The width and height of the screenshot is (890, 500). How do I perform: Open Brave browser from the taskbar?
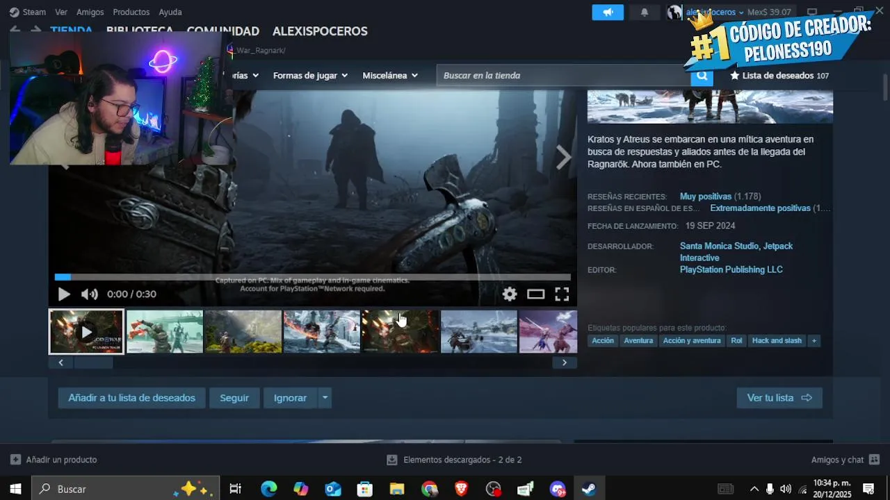coord(461,489)
